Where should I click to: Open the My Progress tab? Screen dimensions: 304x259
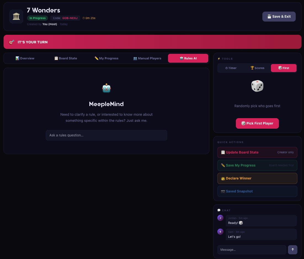(x=106, y=58)
